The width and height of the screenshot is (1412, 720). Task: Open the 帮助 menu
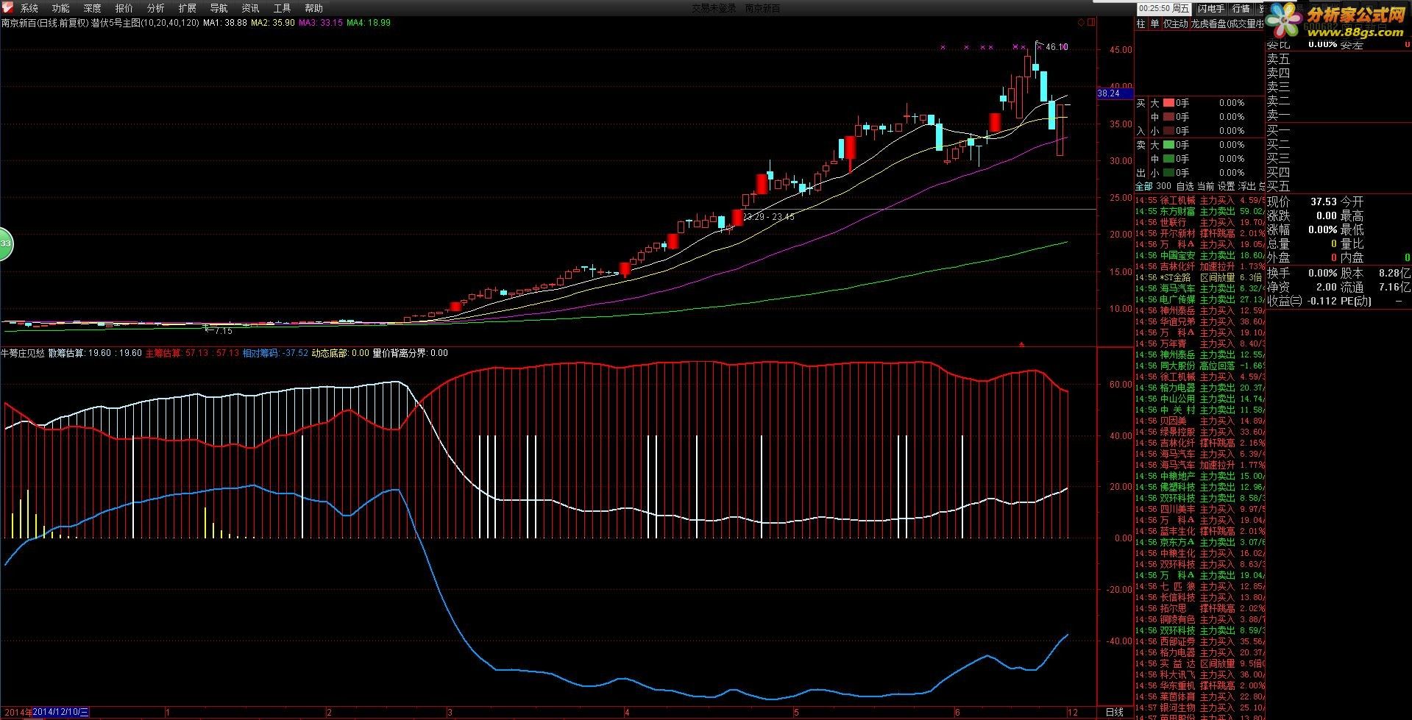coord(314,8)
